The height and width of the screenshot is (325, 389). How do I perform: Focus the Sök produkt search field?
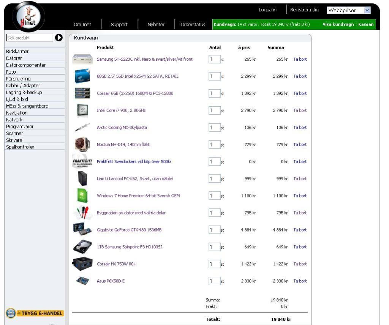(x=30, y=38)
